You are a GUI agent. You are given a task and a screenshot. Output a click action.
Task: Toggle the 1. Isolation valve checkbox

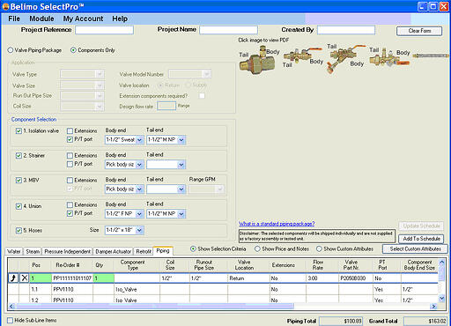tap(18, 131)
